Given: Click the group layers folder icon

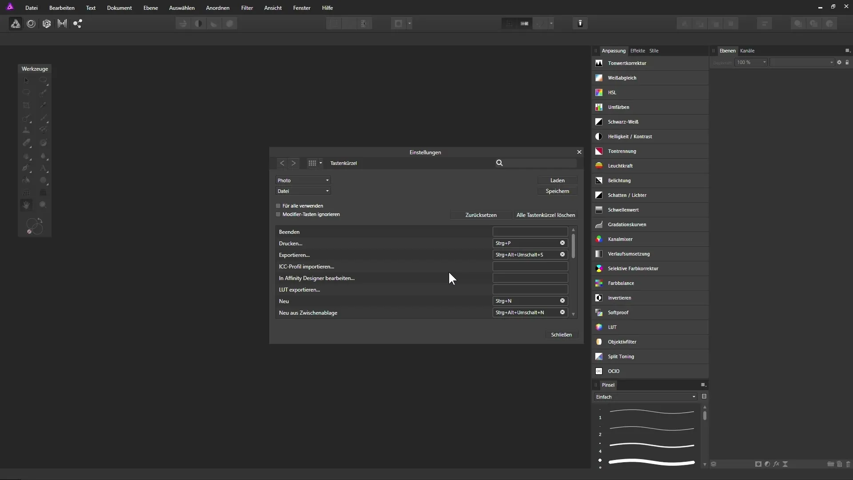Looking at the screenshot, I should point(830,464).
